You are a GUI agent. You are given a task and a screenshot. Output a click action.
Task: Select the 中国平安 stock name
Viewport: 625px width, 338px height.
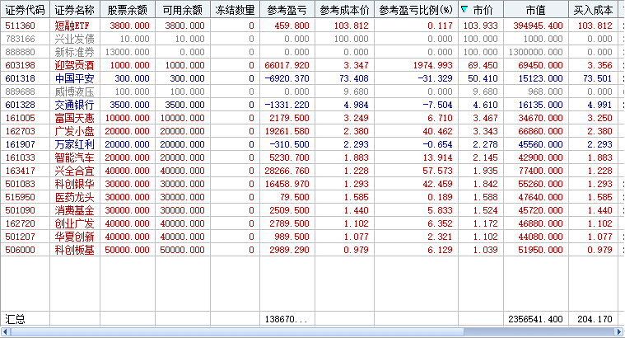point(75,78)
